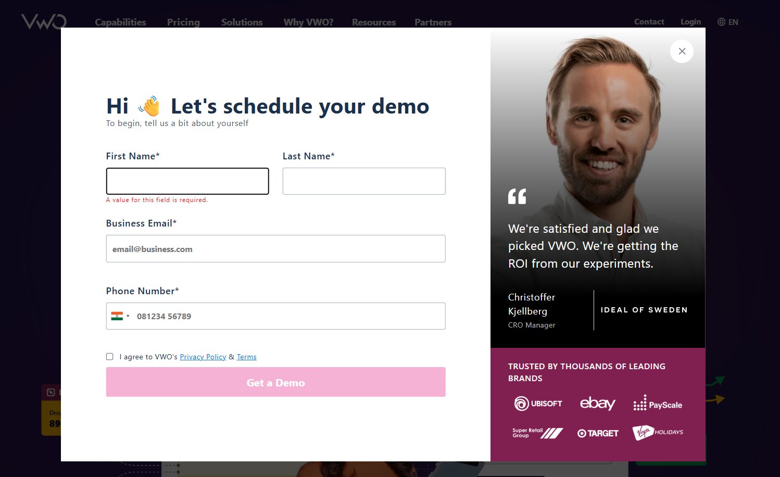780x477 pixels.
Task: Open the EN language selector
Action: click(x=733, y=22)
